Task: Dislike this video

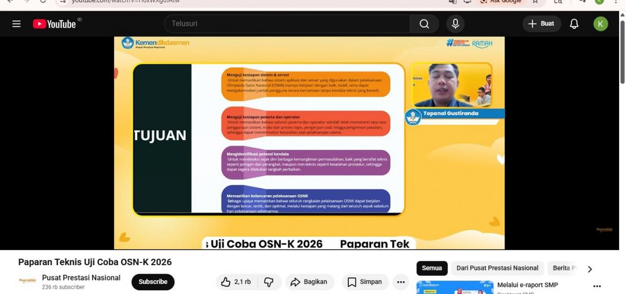Action: 269,282
